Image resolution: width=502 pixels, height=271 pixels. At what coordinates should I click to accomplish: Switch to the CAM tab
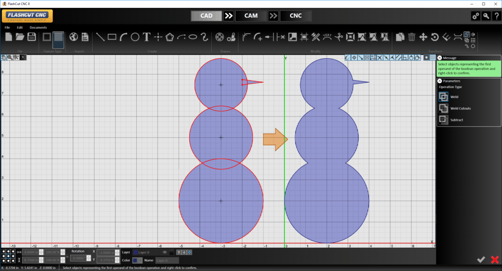pyautogui.click(x=251, y=16)
